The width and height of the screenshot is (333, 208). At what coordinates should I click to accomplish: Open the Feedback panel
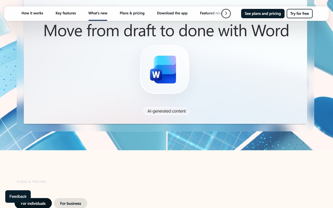click(x=18, y=196)
